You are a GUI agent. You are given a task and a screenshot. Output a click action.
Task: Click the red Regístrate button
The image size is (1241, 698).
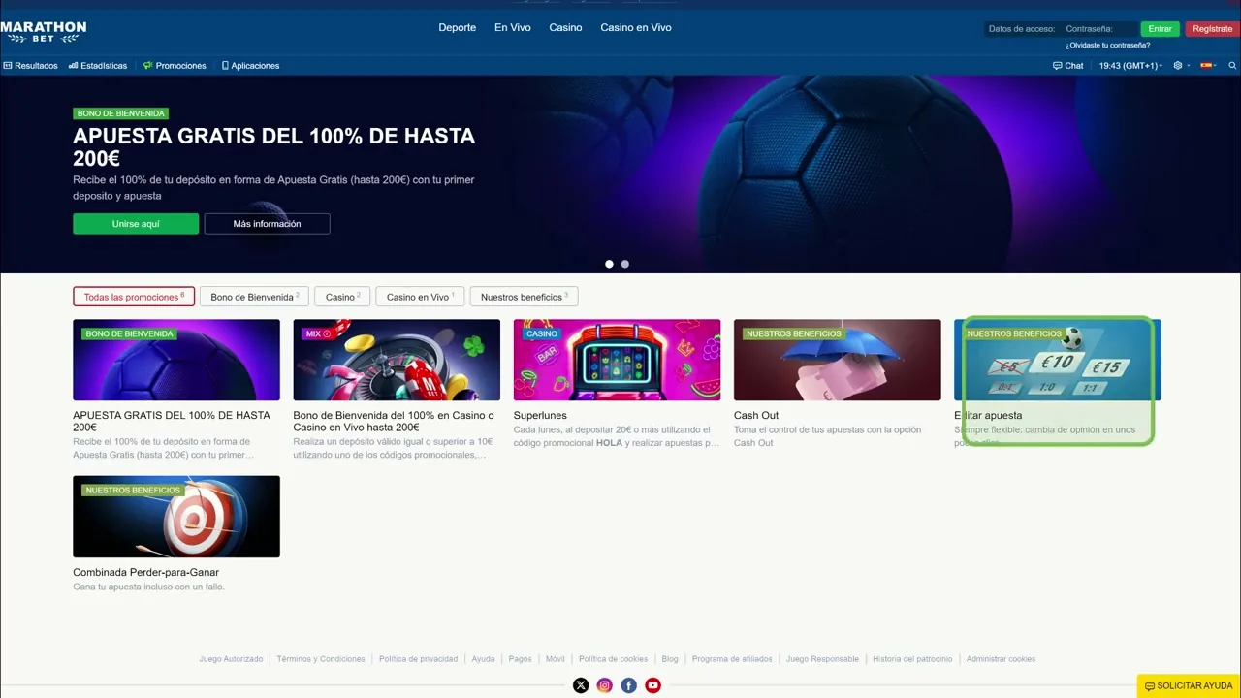tap(1212, 29)
